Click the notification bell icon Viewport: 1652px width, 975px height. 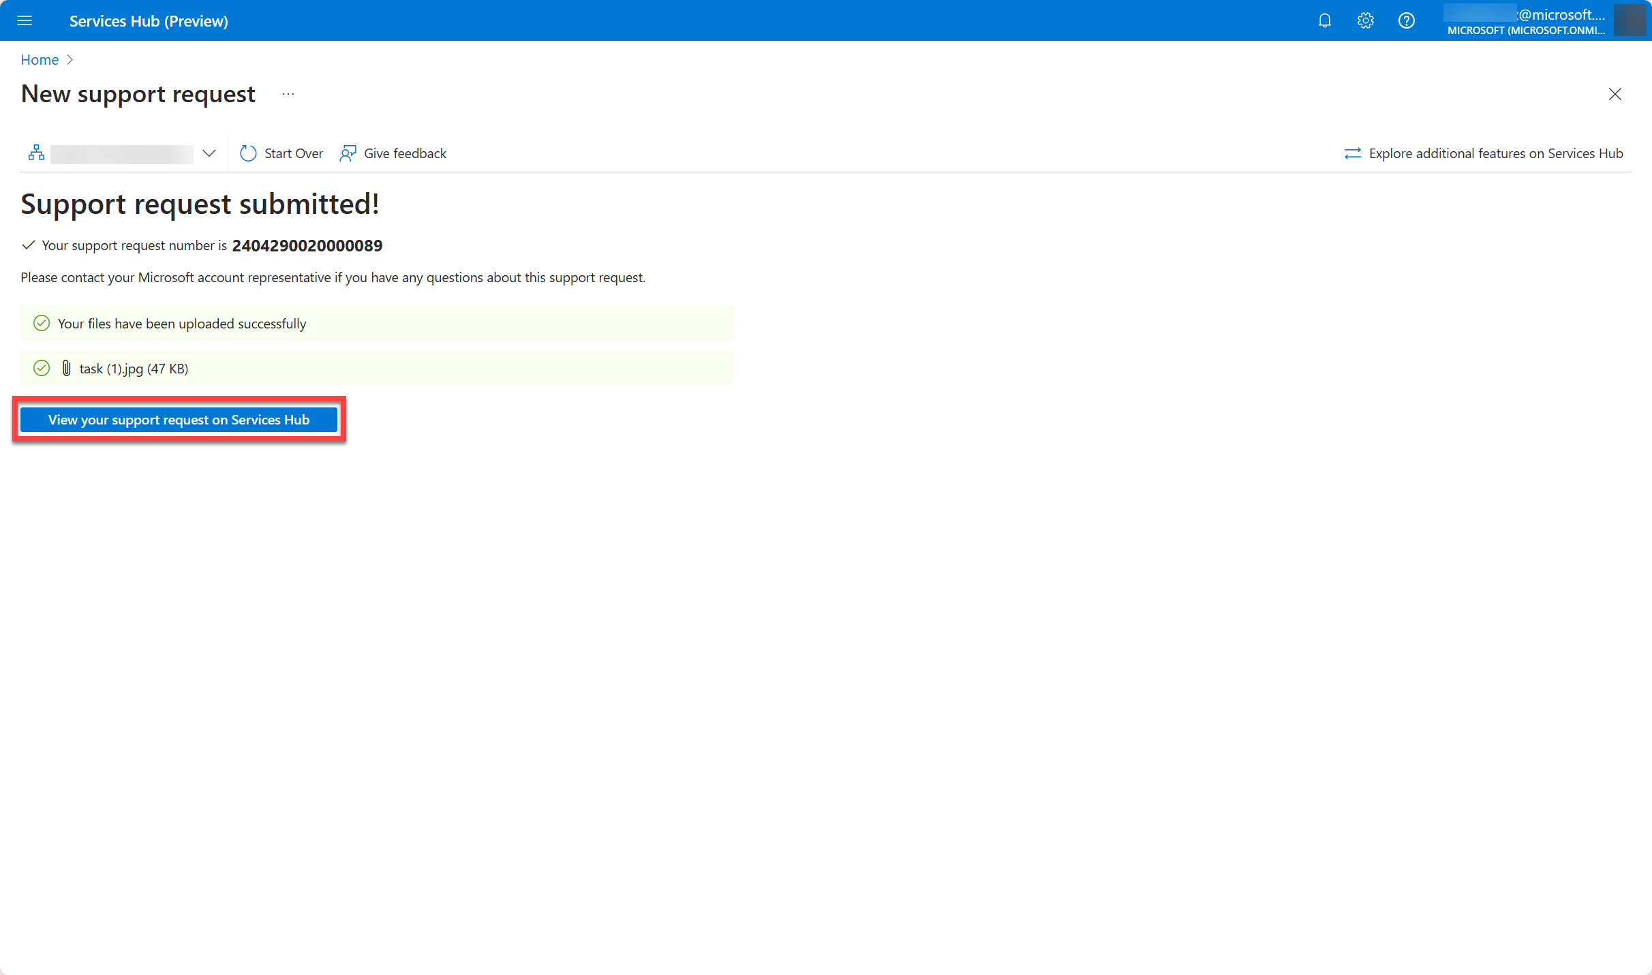1324,20
